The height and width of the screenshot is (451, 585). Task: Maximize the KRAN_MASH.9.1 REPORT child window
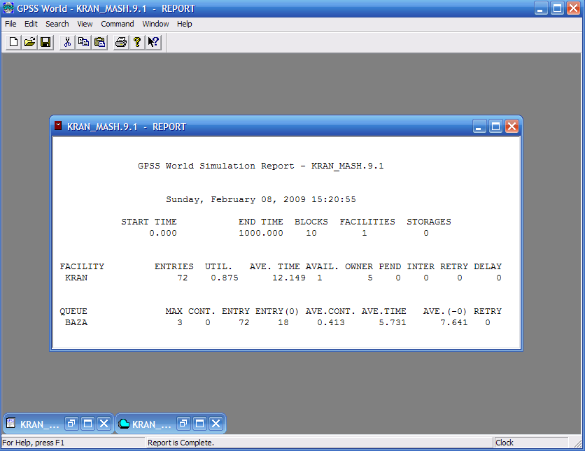click(x=496, y=127)
